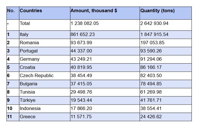Select the Czech Republic cell
This screenshot has width=206, height=129.
[x=37, y=76]
